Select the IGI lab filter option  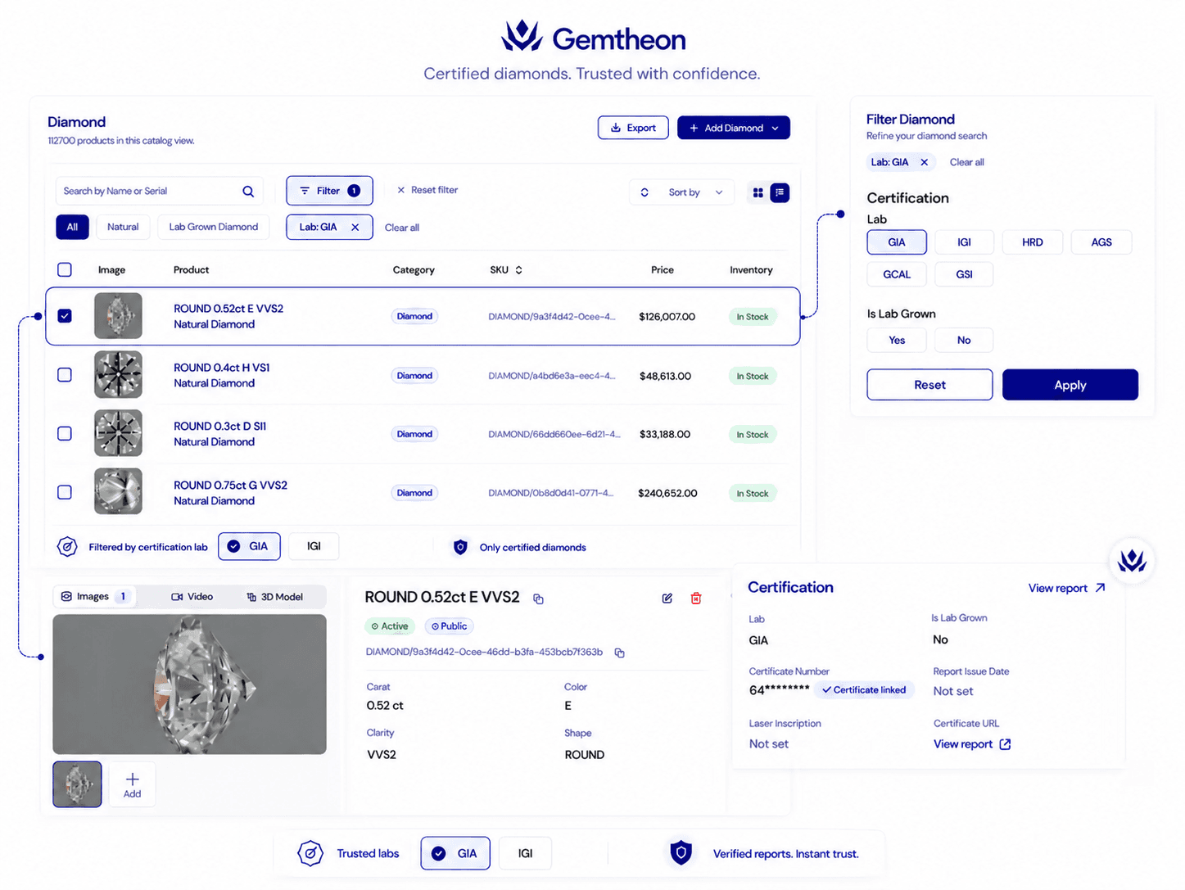coord(964,242)
